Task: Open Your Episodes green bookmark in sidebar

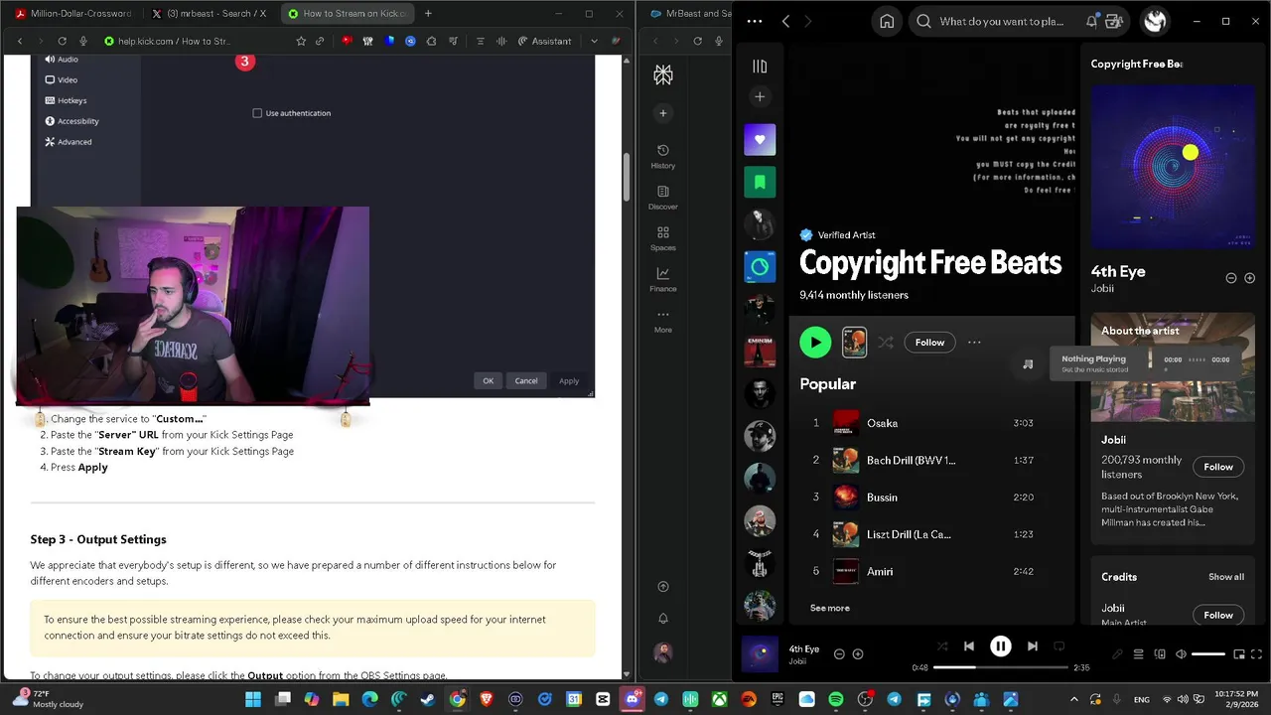Action: [x=760, y=182]
